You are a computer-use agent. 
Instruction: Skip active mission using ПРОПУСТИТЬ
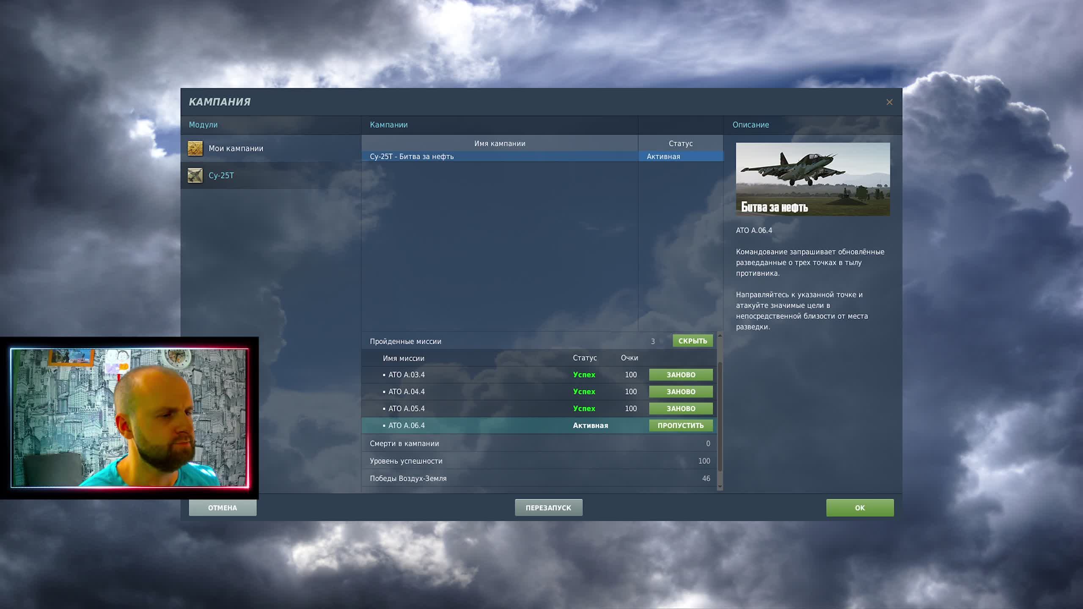click(x=681, y=425)
